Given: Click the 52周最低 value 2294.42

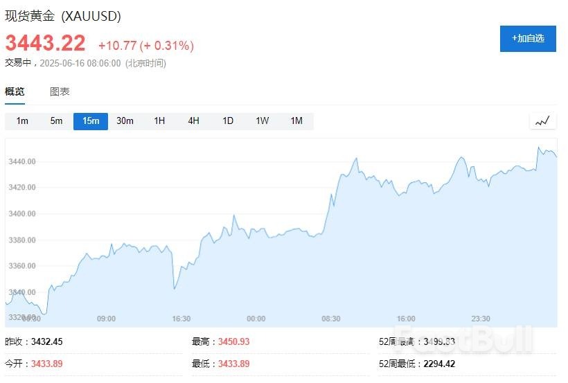Looking at the screenshot, I should [x=436, y=364].
